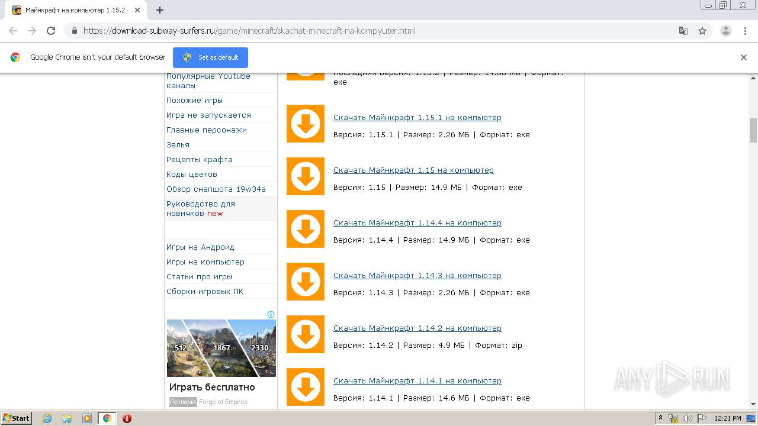
Task: Set Chrome as default browser
Action: [210, 57]
